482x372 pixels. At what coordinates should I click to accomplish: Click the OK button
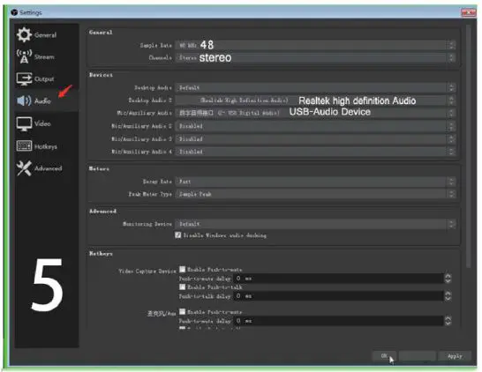coord(384,356)
